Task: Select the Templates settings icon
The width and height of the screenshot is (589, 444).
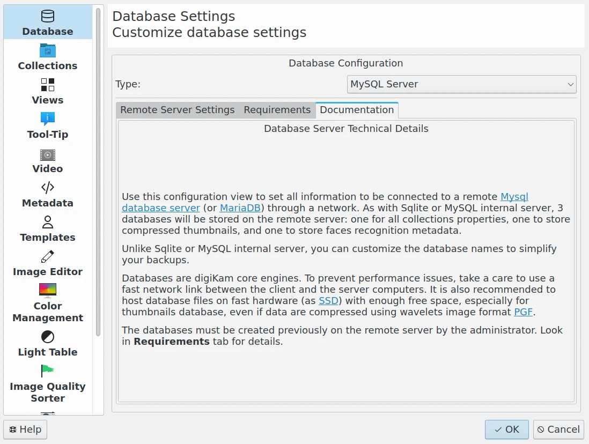Action: [47, 228]
